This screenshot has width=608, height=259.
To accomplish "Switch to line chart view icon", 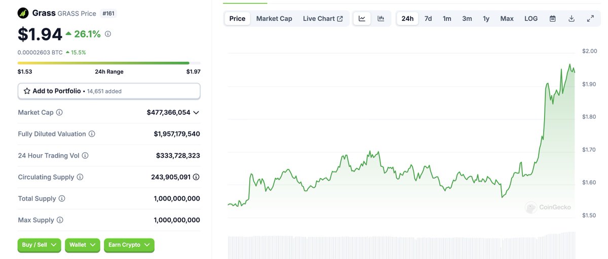I will point(362,19).
